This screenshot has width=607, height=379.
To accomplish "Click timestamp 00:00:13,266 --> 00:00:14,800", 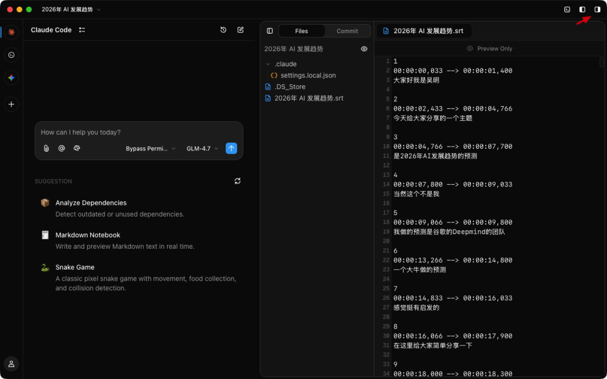I will click(453, 261).
